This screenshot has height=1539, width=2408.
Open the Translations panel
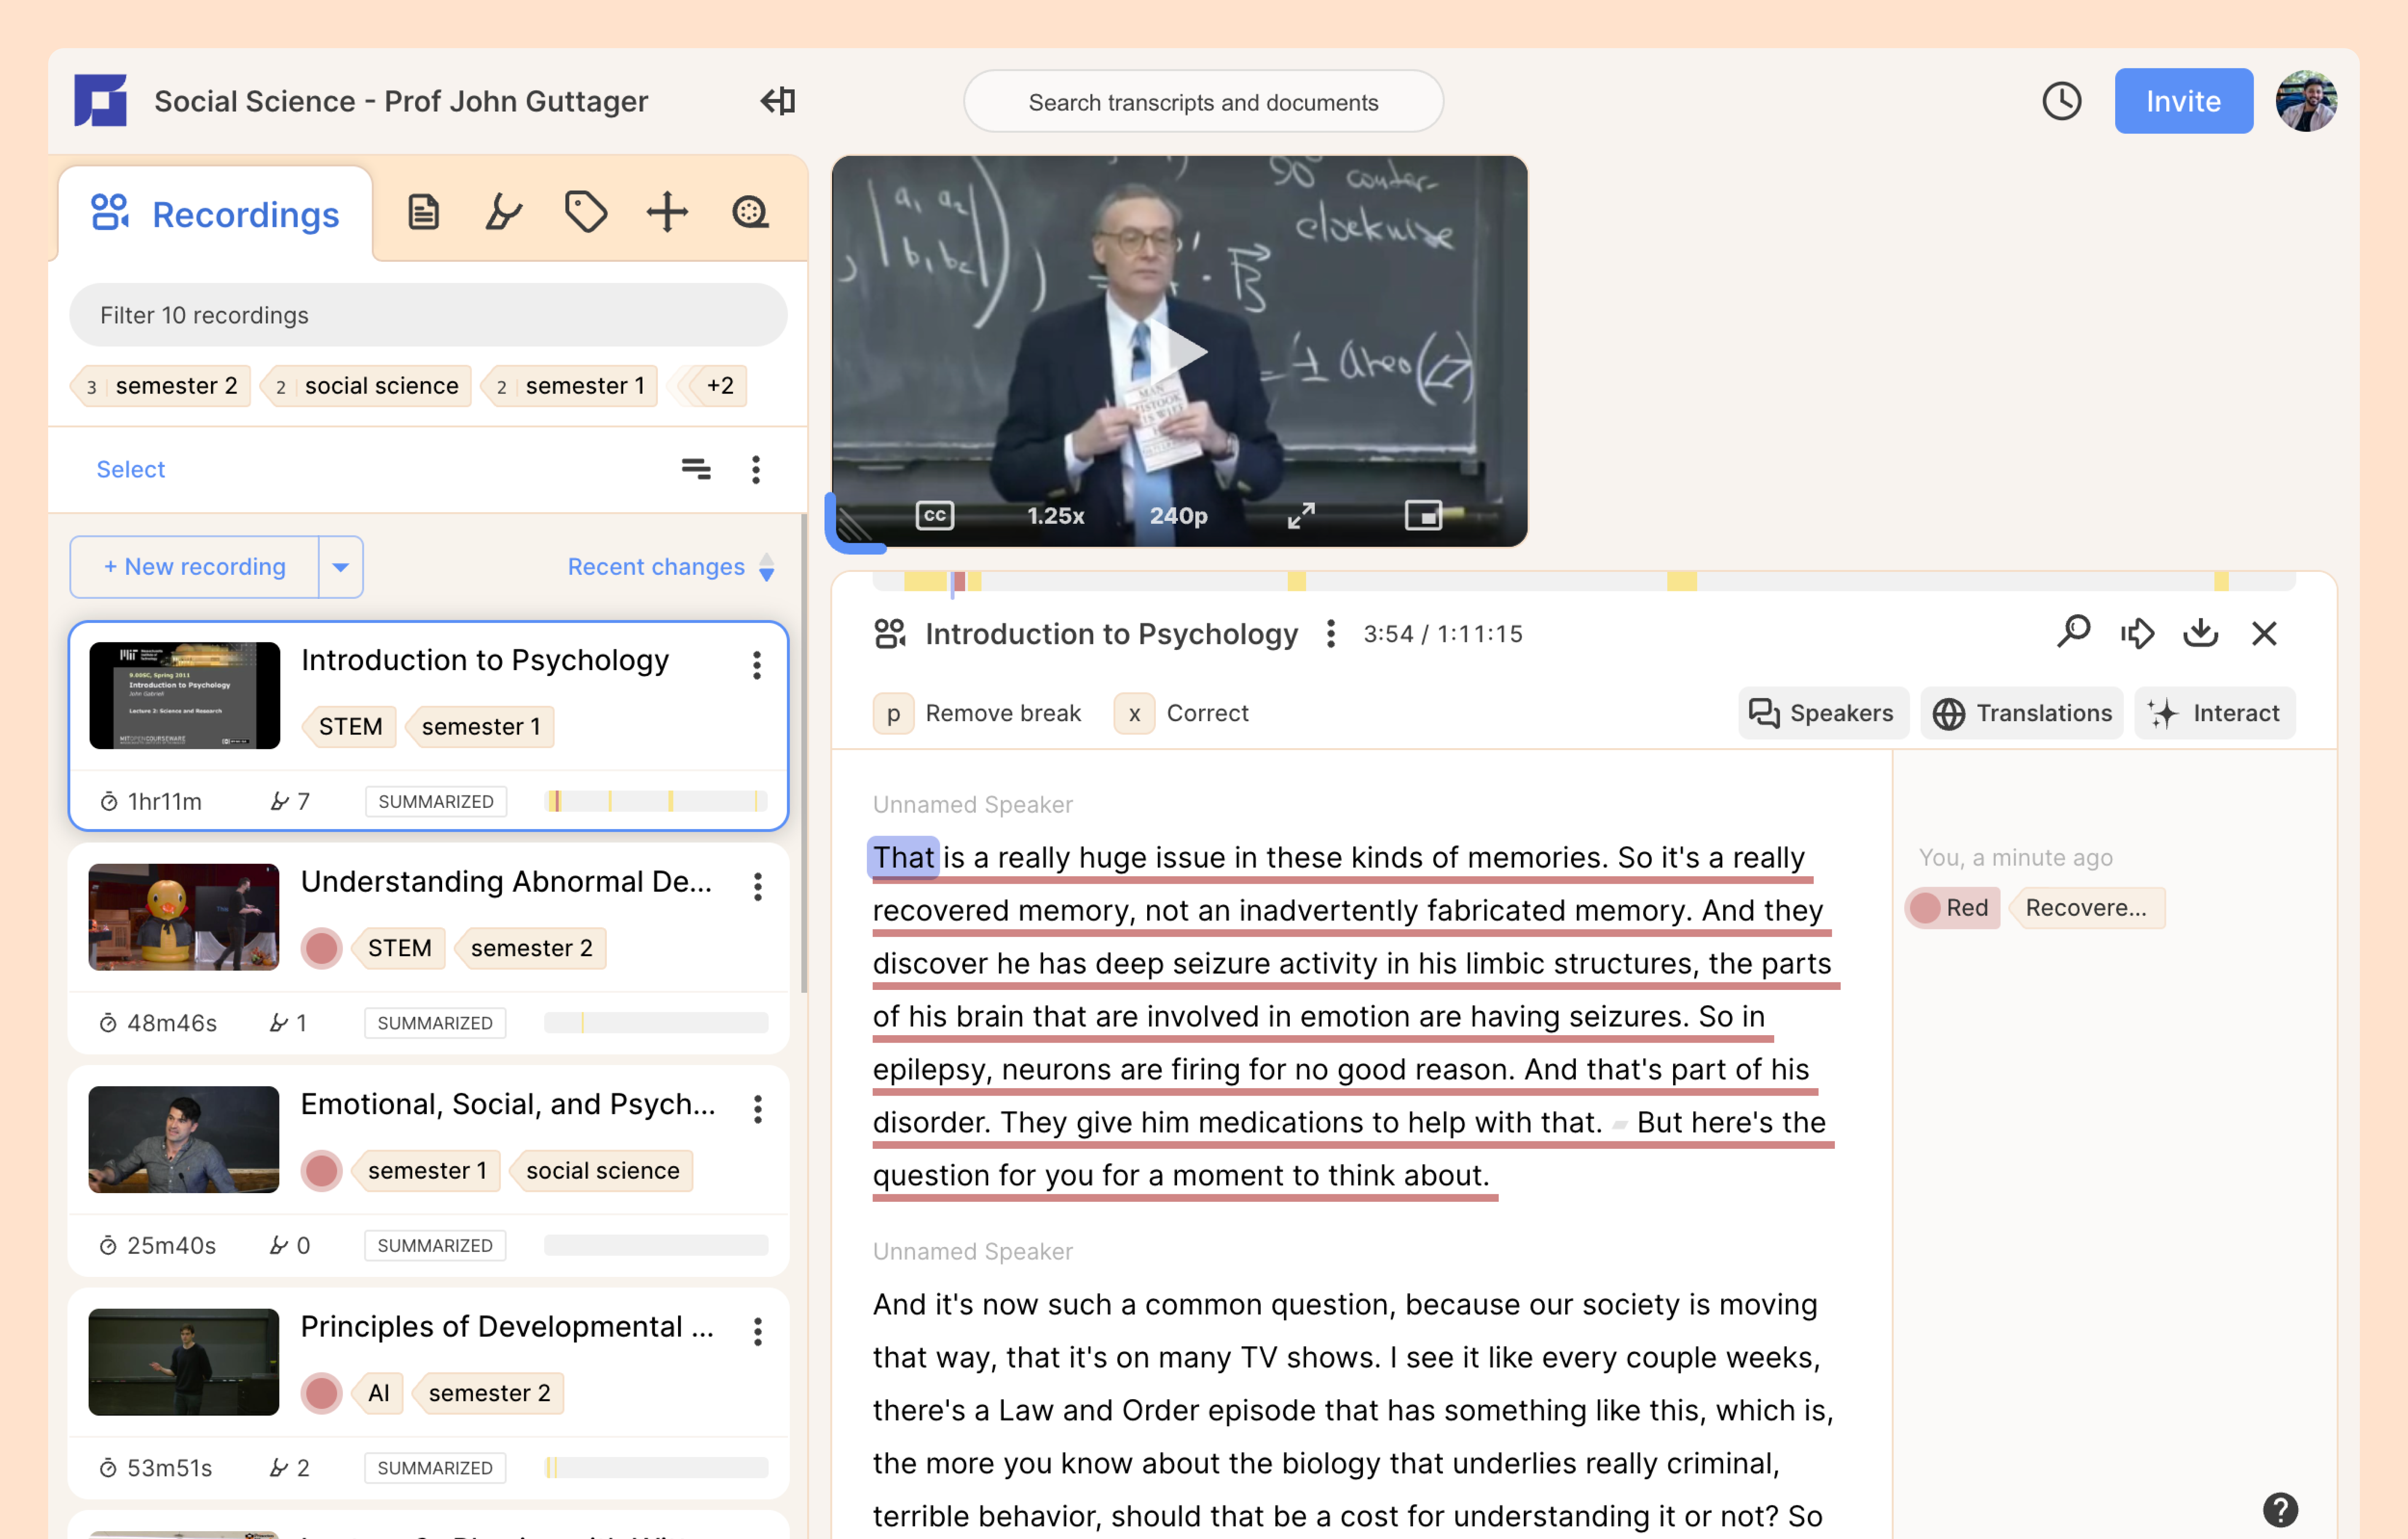[2022, 713]
